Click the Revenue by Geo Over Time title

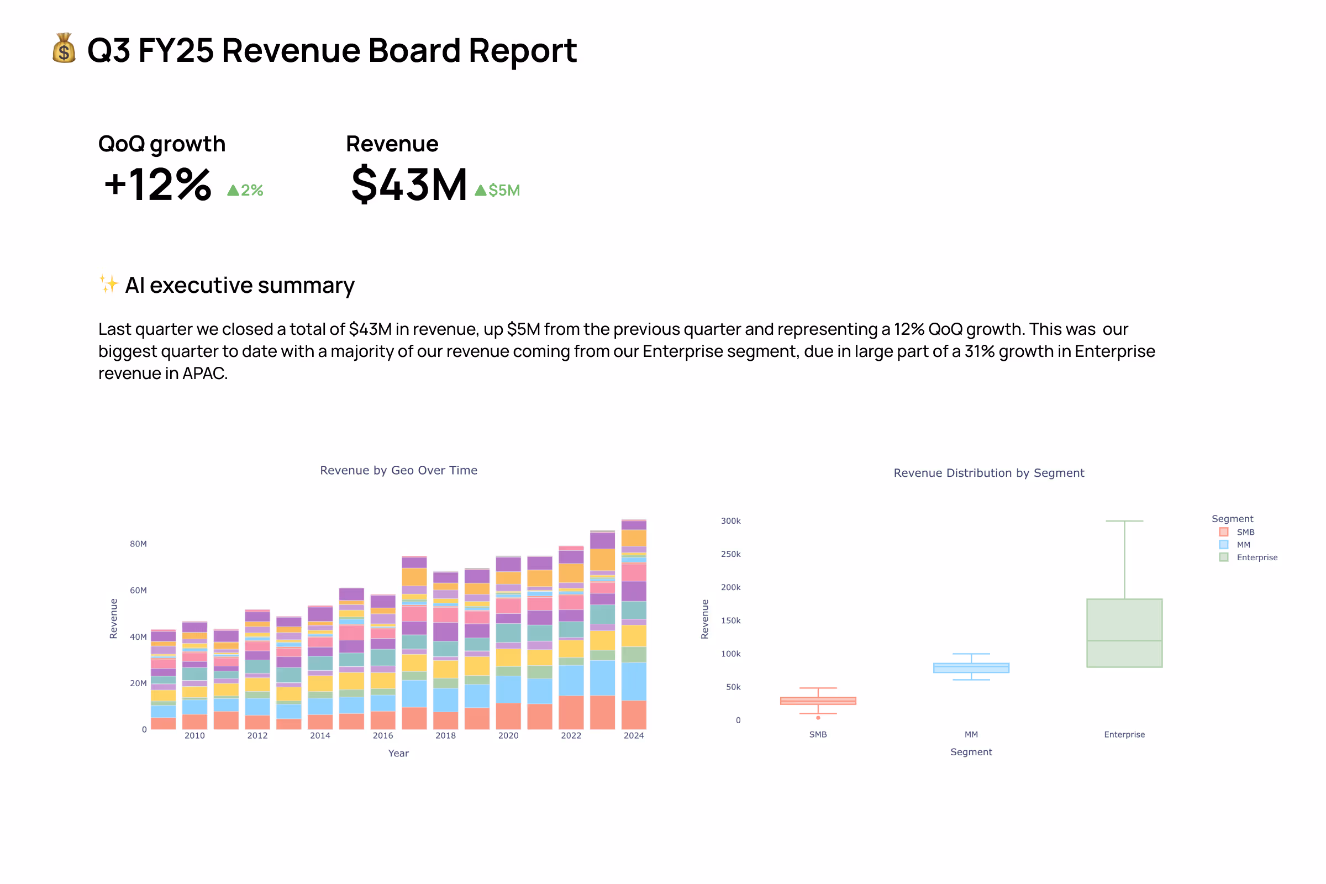(x=398, y=470)
